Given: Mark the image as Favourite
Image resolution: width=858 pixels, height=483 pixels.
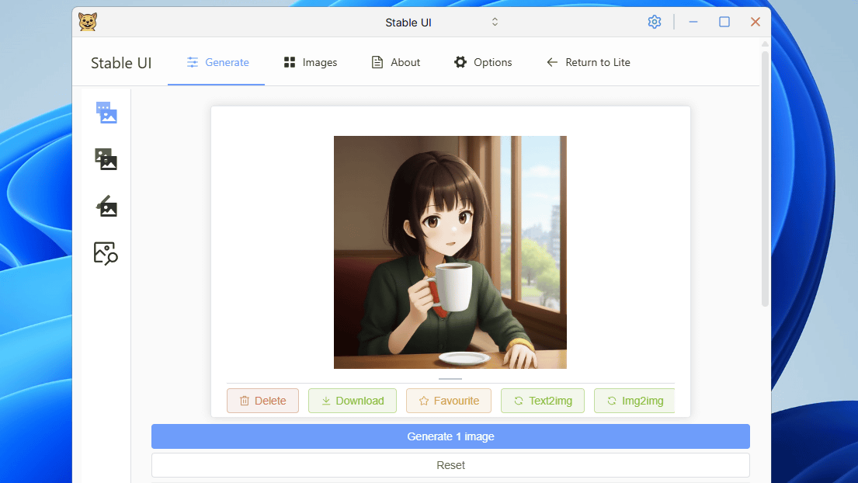Looking at the screenshot, I should tap(449, 401).
